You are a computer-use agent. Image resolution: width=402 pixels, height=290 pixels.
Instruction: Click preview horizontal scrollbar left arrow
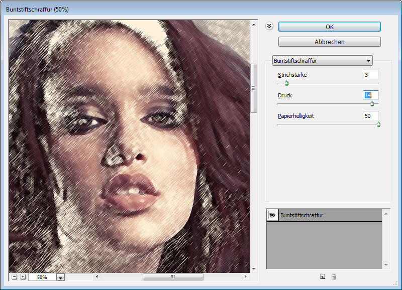pos(97,276)
